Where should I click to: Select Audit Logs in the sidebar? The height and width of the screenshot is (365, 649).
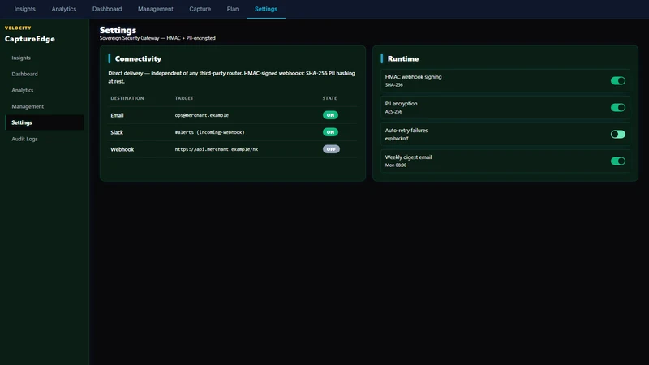coord(24,139)
